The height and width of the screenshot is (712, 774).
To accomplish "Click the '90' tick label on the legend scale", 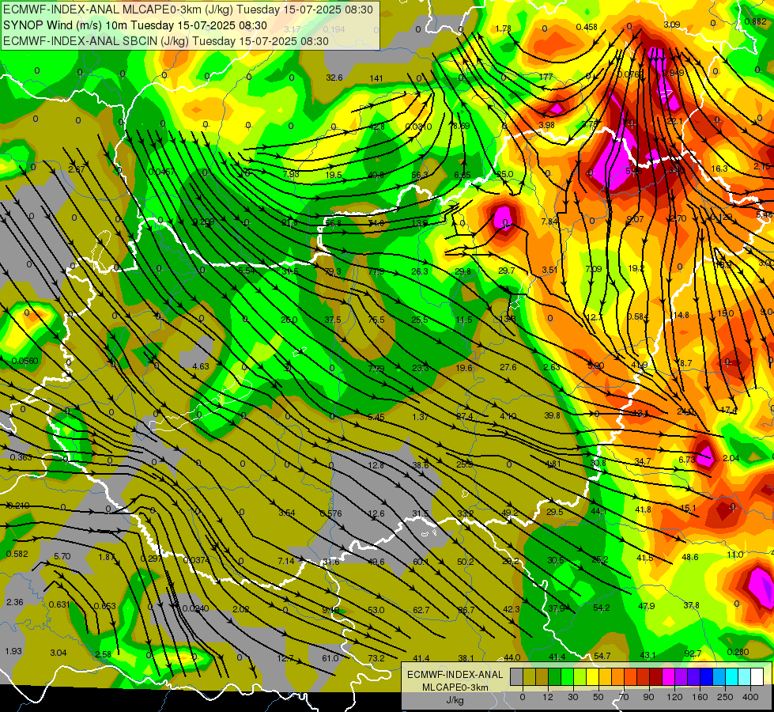I will pyautogui.click(x=648, y=697).
